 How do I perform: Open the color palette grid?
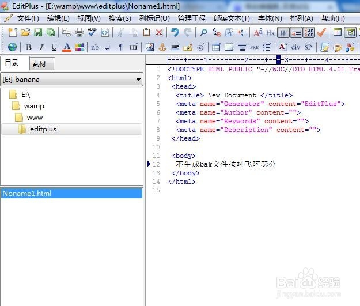click(79, 47)
